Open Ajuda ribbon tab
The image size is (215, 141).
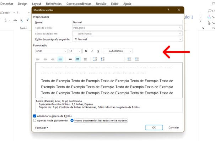(127, 4)
